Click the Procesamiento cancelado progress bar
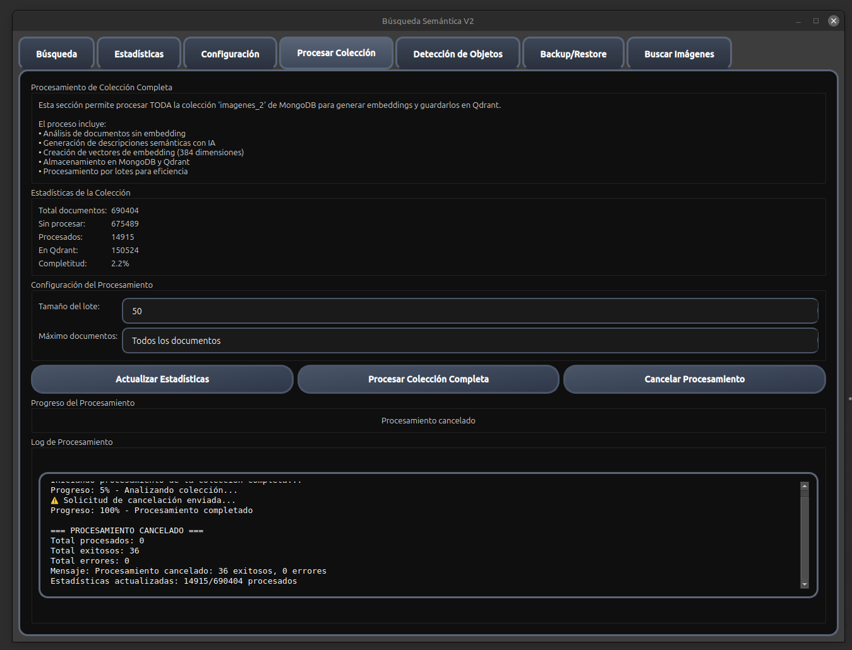 [428, 420]
